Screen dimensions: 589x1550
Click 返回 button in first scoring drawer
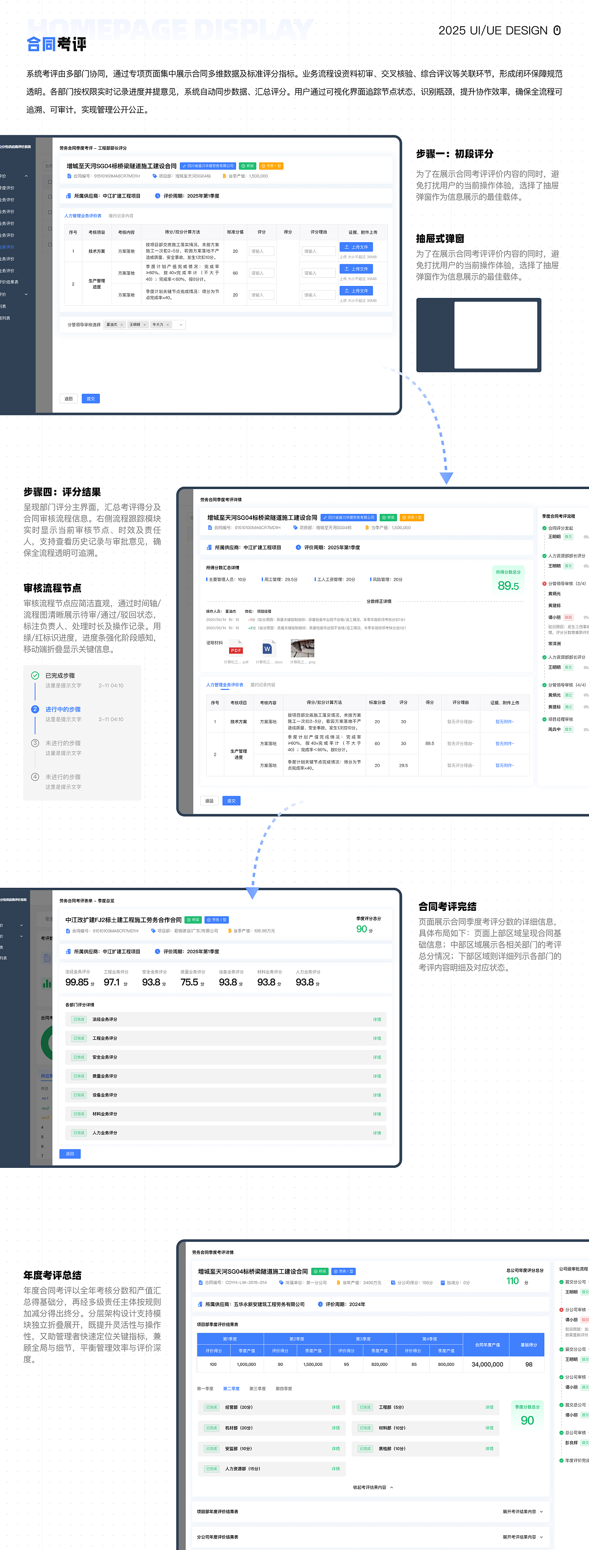click(69, 399)
